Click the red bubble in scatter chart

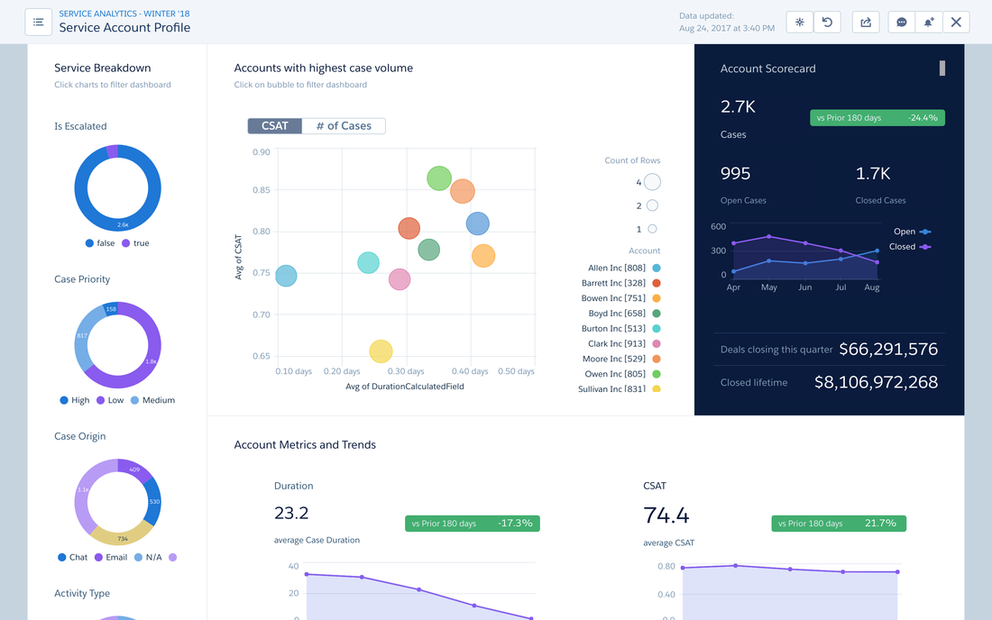409,228
